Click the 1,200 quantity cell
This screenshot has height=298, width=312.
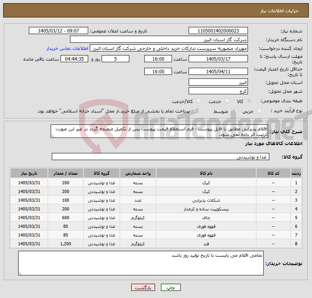pos(66,244)
